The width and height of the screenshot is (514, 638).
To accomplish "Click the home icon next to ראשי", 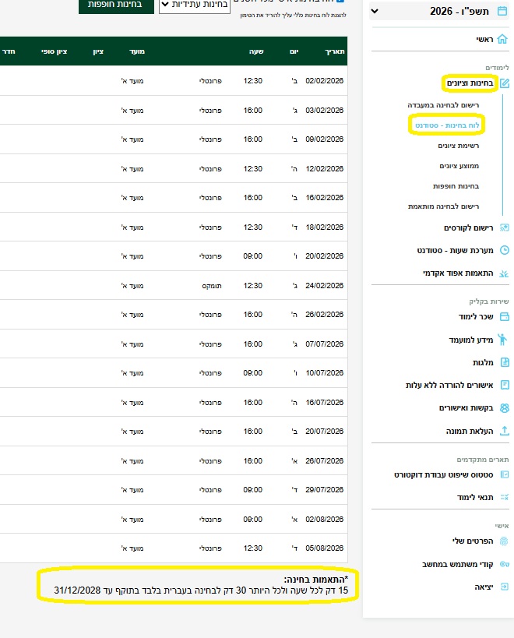I will pos(504,39).
